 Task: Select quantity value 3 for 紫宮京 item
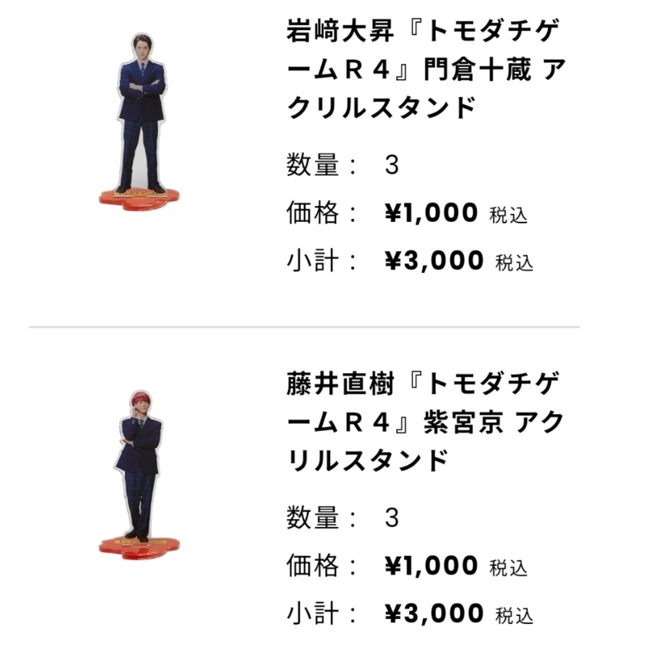[392, 518]
